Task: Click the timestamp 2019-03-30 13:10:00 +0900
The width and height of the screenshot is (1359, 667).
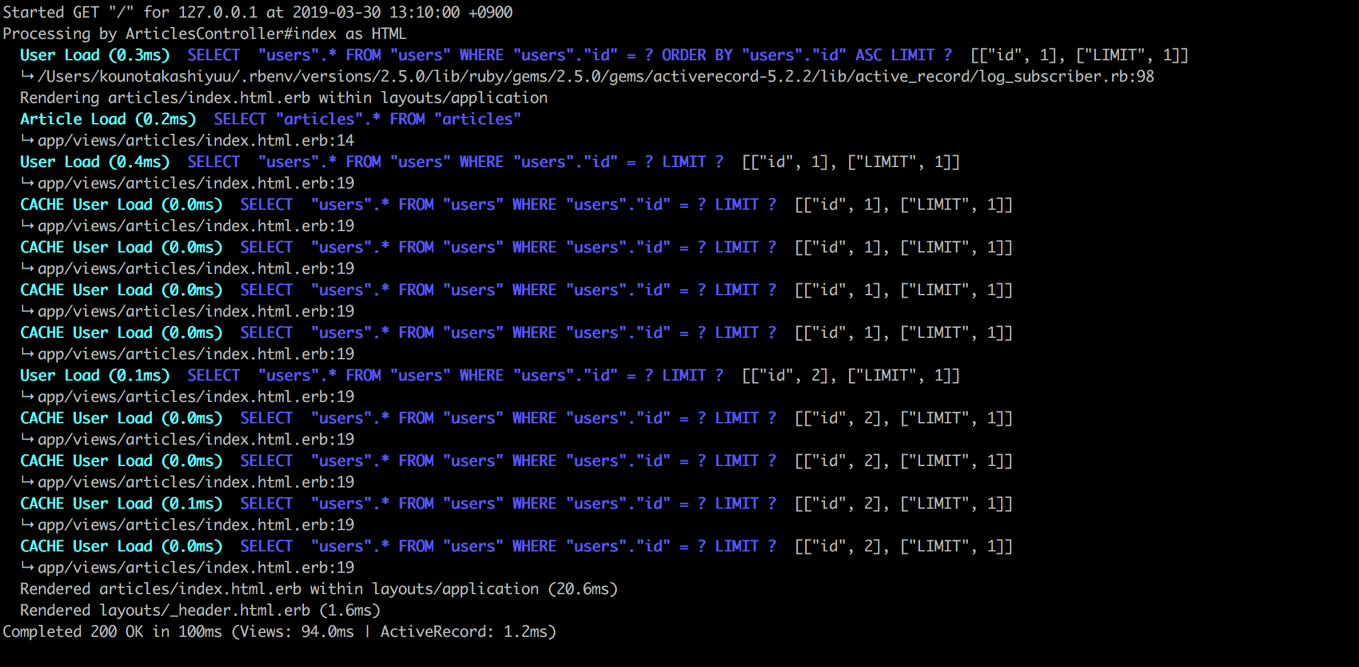Action: pos(402,13)
